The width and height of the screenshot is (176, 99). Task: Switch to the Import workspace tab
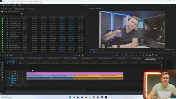[9, 5]
